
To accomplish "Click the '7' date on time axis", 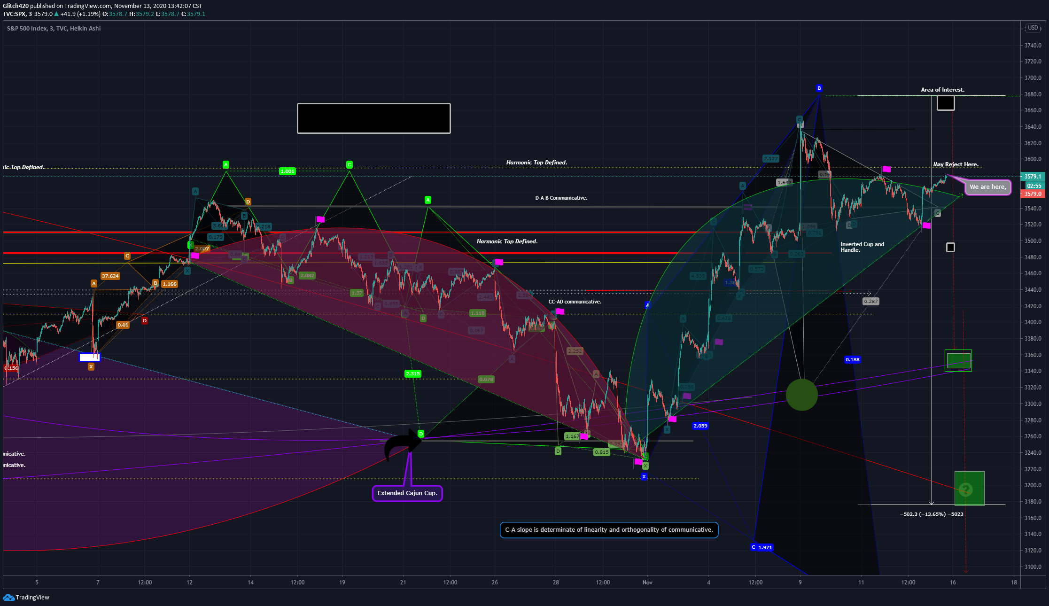I will pos(98,583).
